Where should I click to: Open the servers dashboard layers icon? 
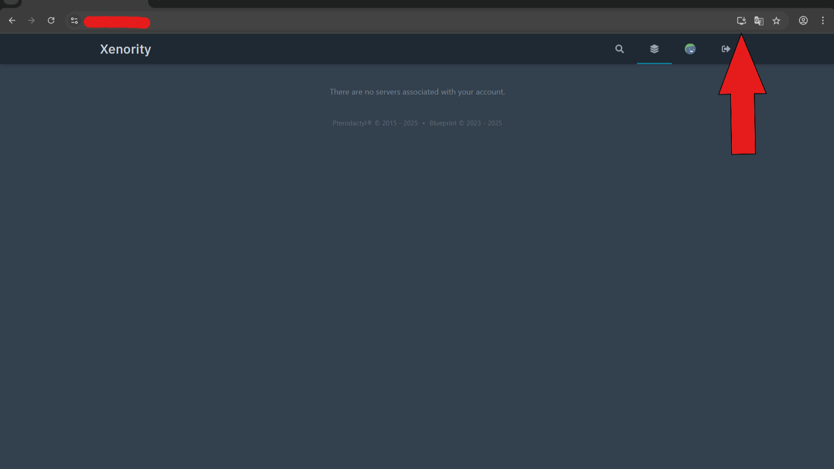(x=654, y=49)
